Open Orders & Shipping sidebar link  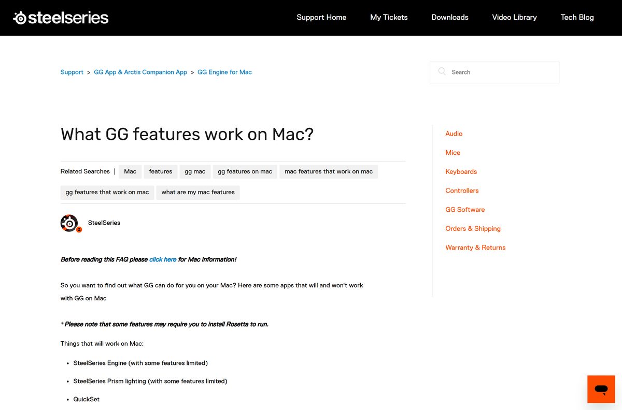tap(473, 228)
